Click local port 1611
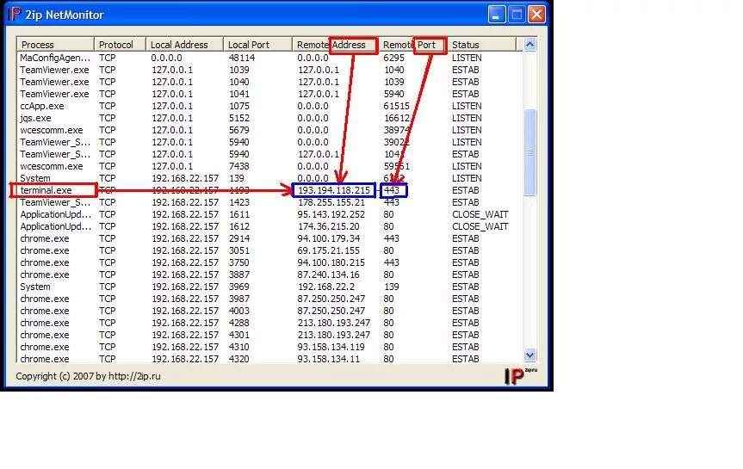Screen dimensions: 743x469 coord(238,214)
